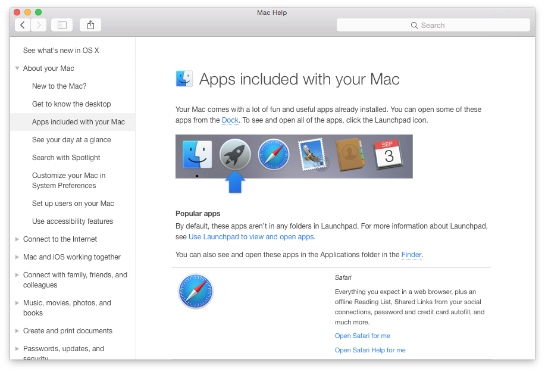
Task: Open Get to know the desktop topic
Action: (71, 104)
